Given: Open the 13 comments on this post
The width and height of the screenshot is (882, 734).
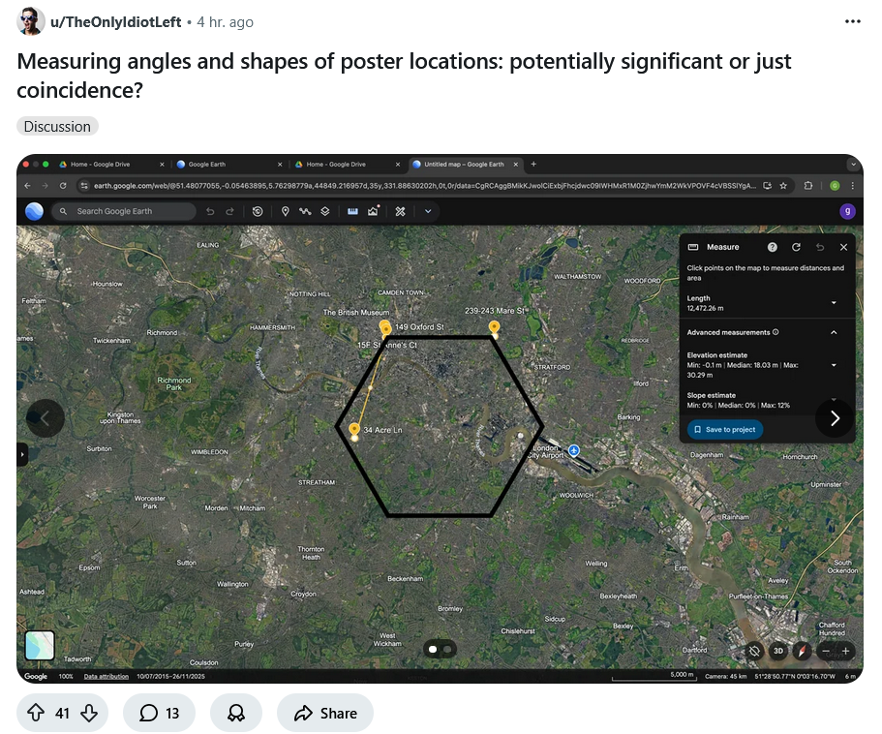Looking at the screenshot, I should [x=159, y=713].
